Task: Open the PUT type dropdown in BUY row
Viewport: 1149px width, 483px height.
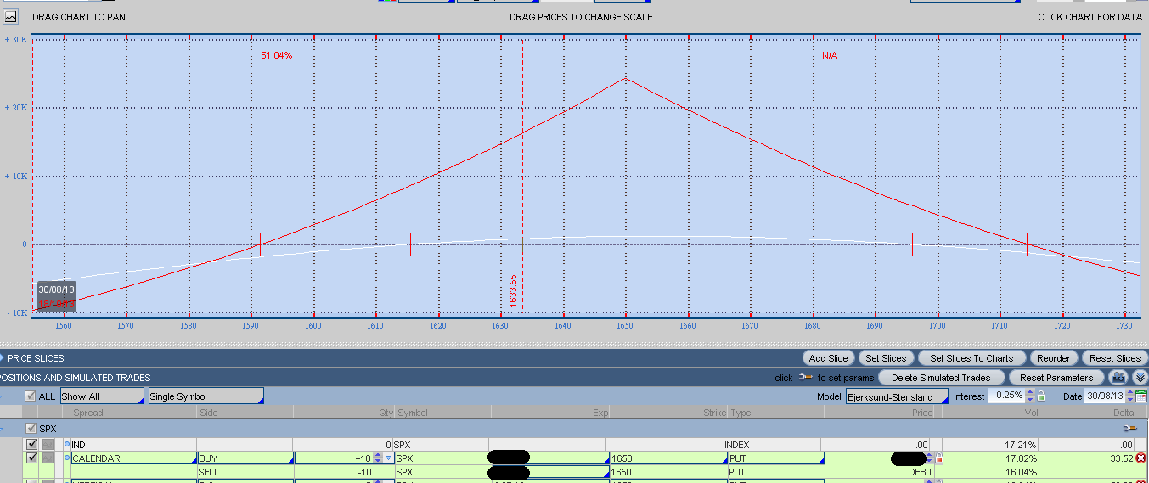Action: click(776, 458)
